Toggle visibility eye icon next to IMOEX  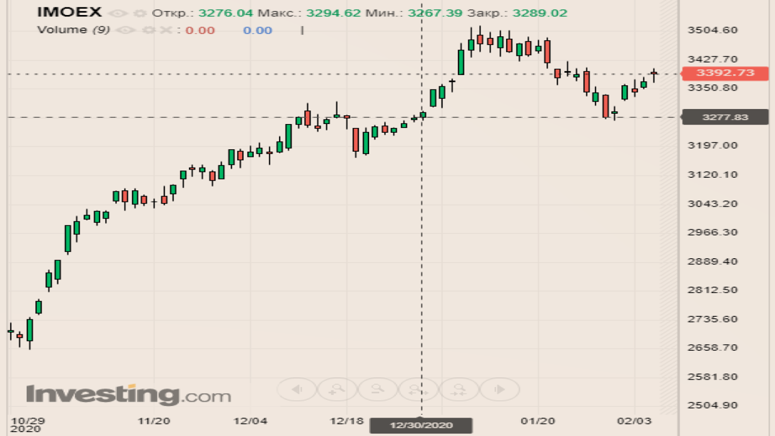(x=118, y=13)
